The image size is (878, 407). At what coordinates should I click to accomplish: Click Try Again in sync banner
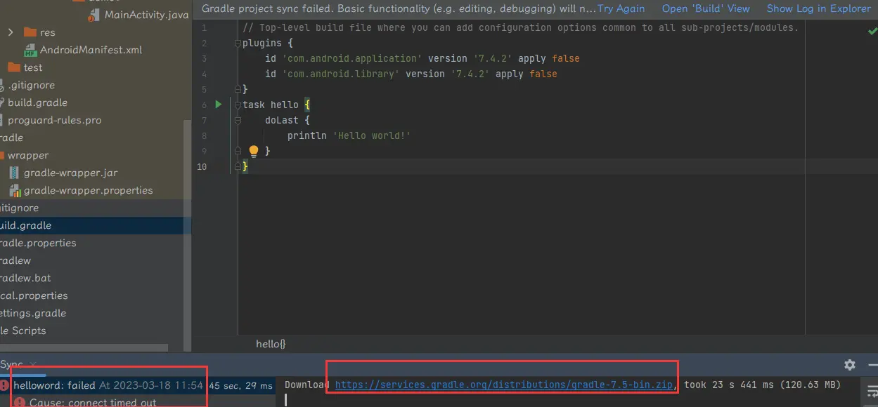pos(621,8)
